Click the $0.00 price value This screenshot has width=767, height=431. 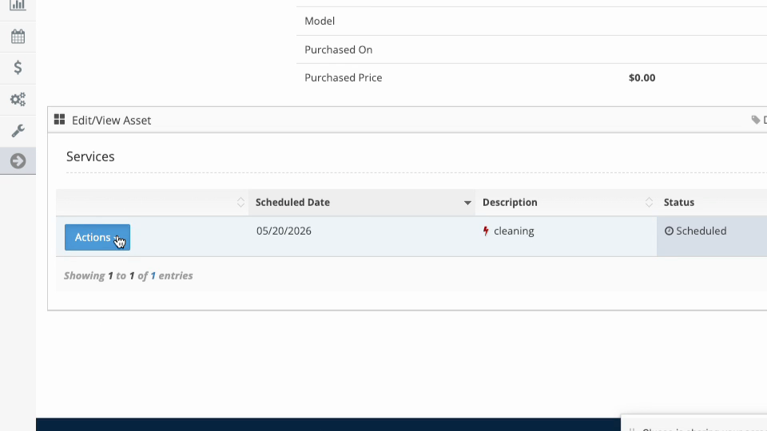642,77
